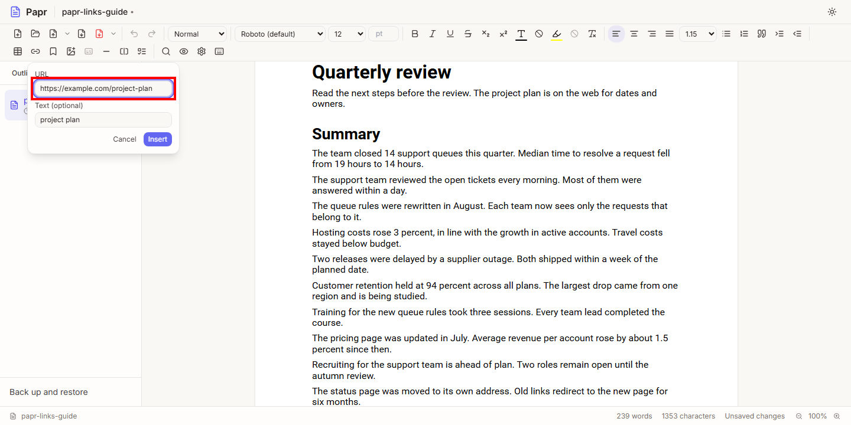This screenshot has width=851, height=425.
Task: Clear text formatting with the Tx icon
Action: (x=592, y=34)
